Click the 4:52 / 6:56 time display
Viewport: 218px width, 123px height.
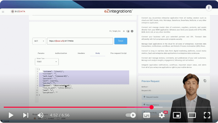click(x=60, y=115)
